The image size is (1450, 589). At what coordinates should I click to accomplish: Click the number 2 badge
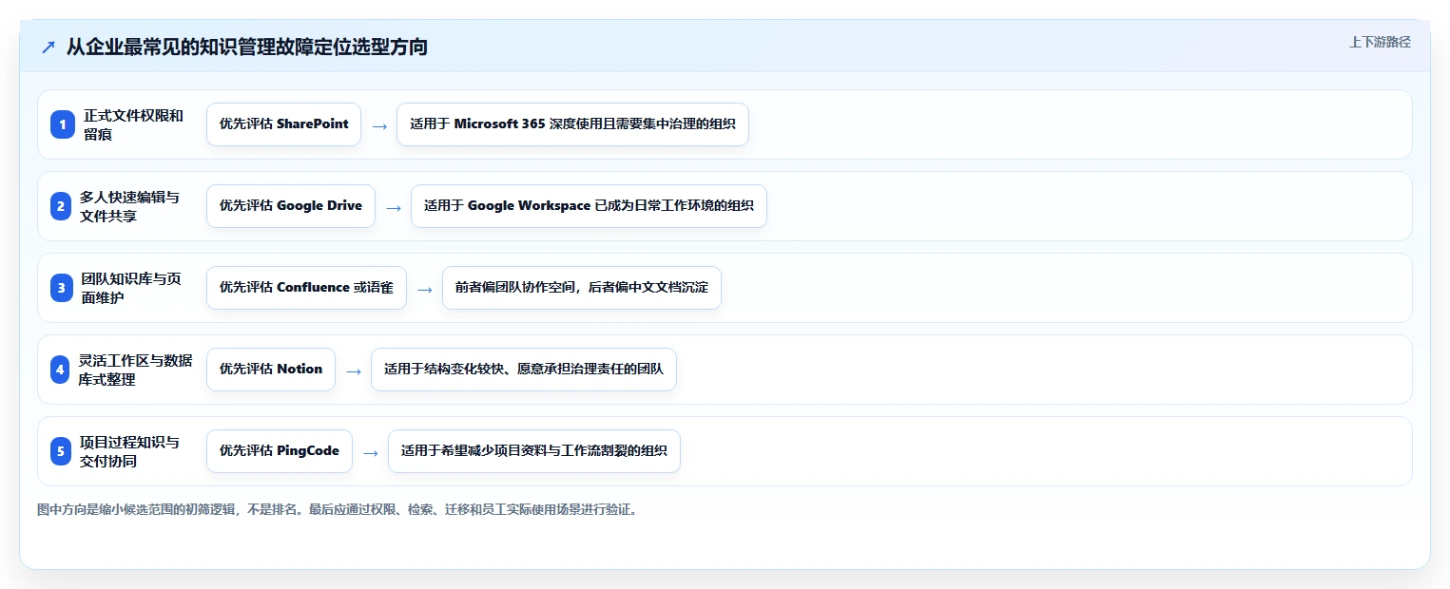tap(62, 206)
